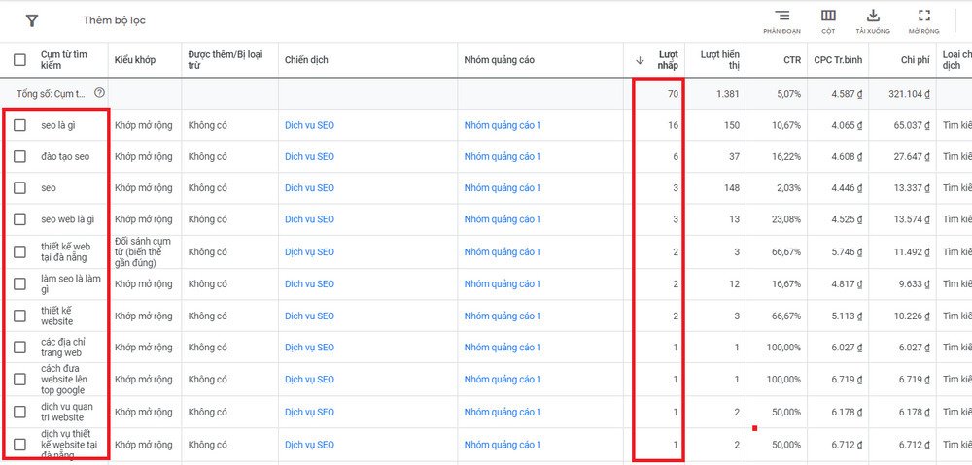Click the Tải xuống download icon
The width and height of the screenshot is (972, 465).
(873, 17)
